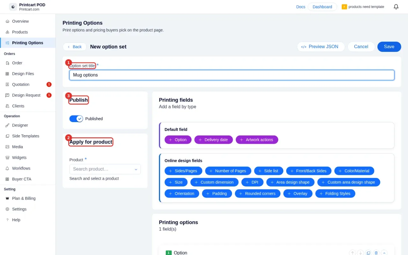Click the Cancel button
The height and width of the screenshot is (255, 408).
361,47
